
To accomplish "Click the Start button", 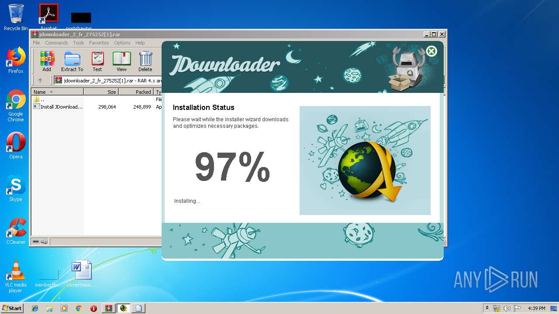I will [12, 308].
